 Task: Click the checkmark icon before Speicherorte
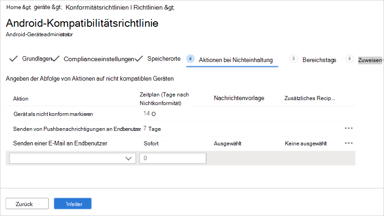pos(139,59)
